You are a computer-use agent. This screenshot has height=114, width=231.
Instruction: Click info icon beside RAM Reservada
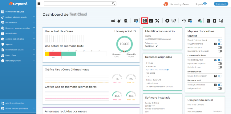pyautogui.click(x=168, y=70)
